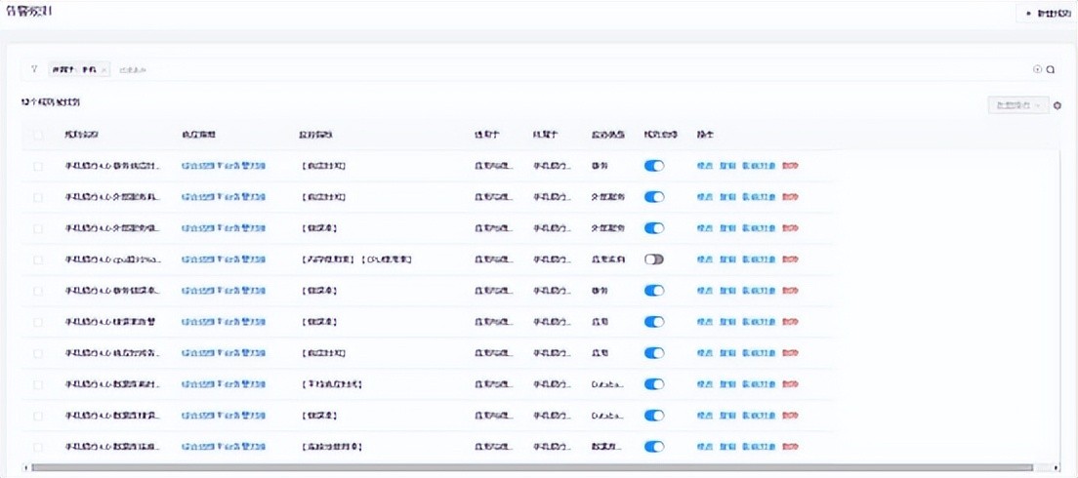Image resolution: width=1078 pixels, height=478 pixels.
Task: Open the batch operation dropdown above table
Action: click(x=1018, y=104)
